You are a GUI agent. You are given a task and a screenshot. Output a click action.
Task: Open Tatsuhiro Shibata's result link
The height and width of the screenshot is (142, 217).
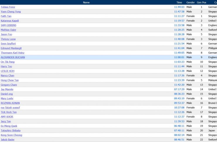[x=11, y=131]
